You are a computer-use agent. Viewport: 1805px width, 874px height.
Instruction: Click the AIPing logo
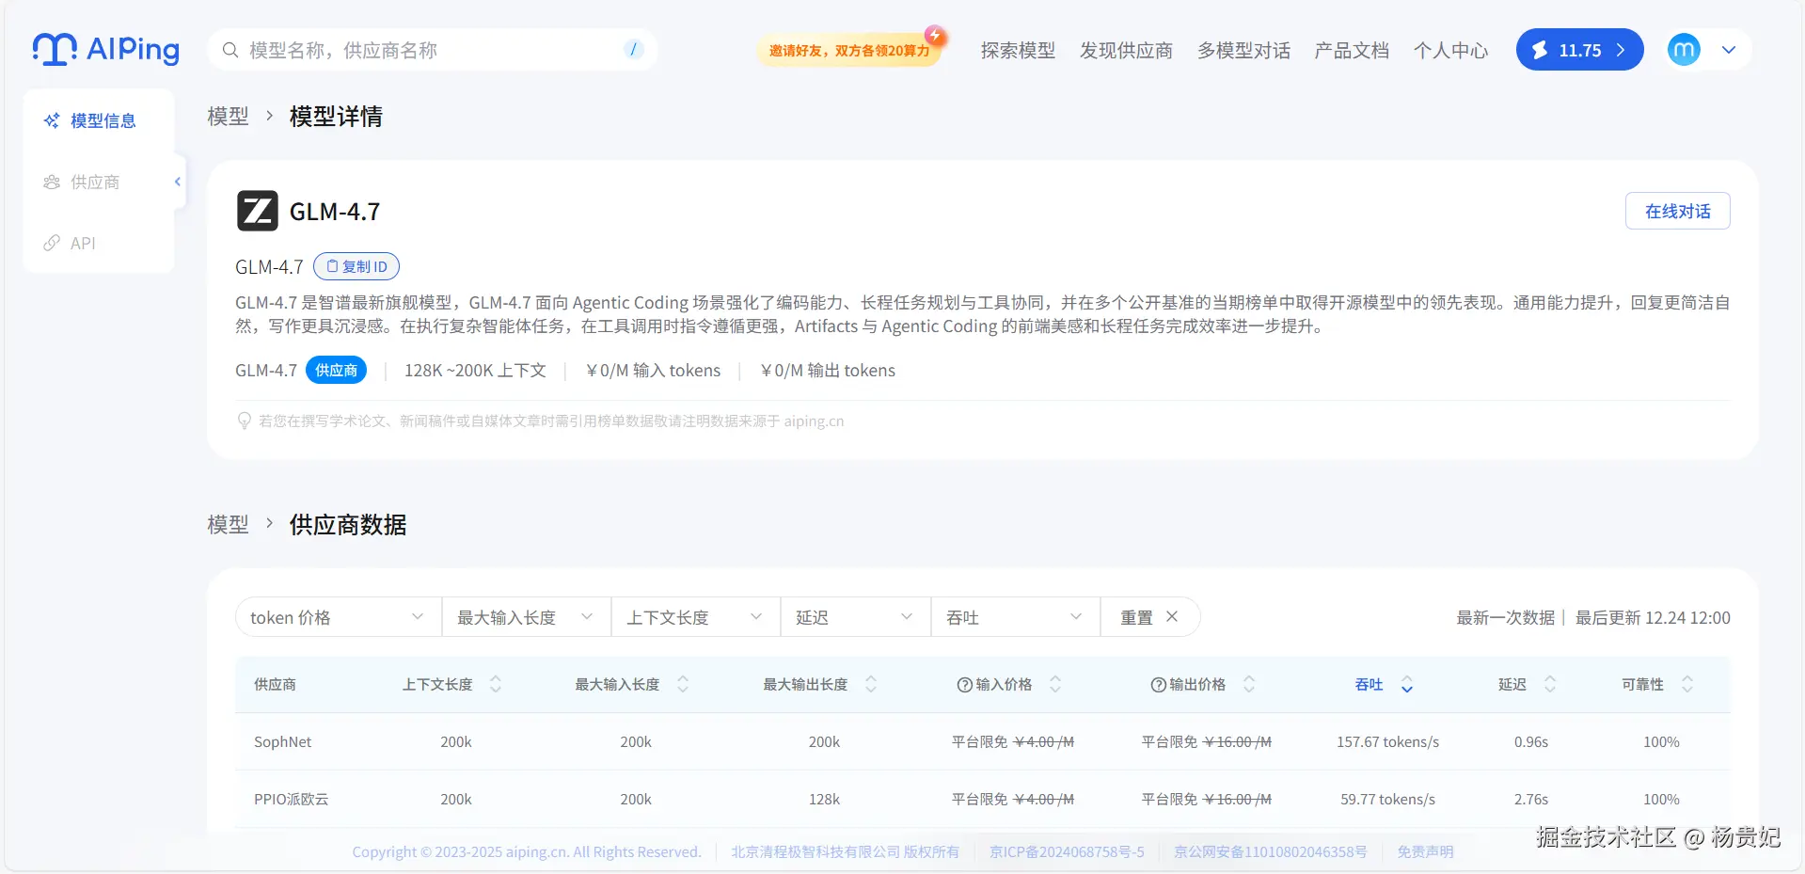point(105,49)
